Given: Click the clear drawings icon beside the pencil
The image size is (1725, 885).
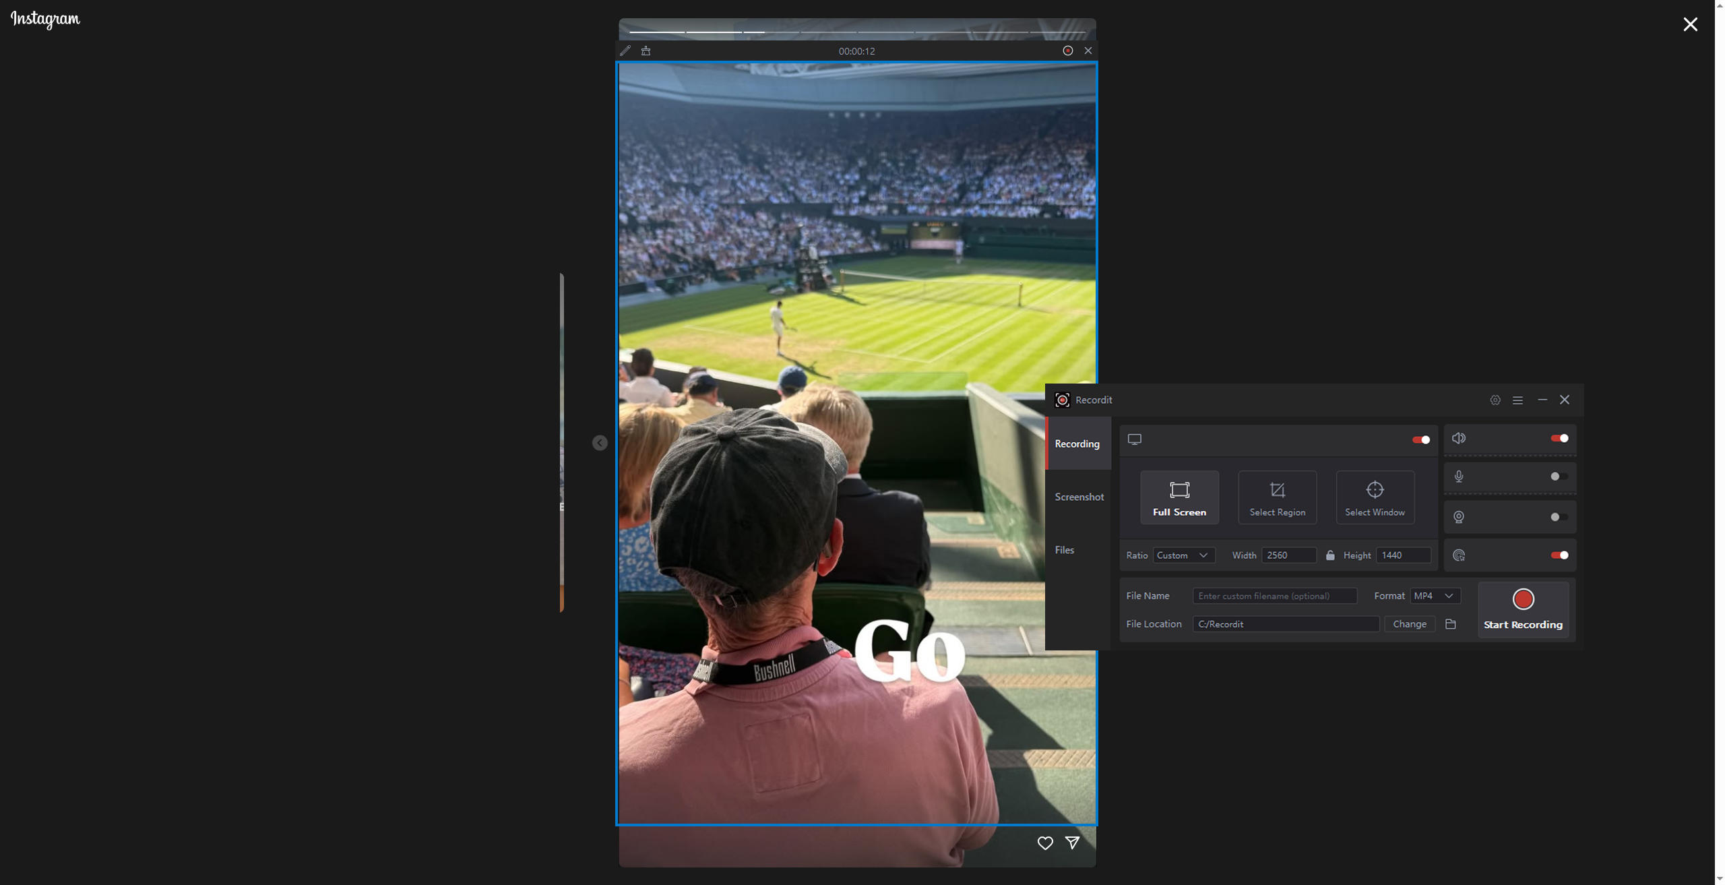Looking at the screenshot, I should coord(646,51).
